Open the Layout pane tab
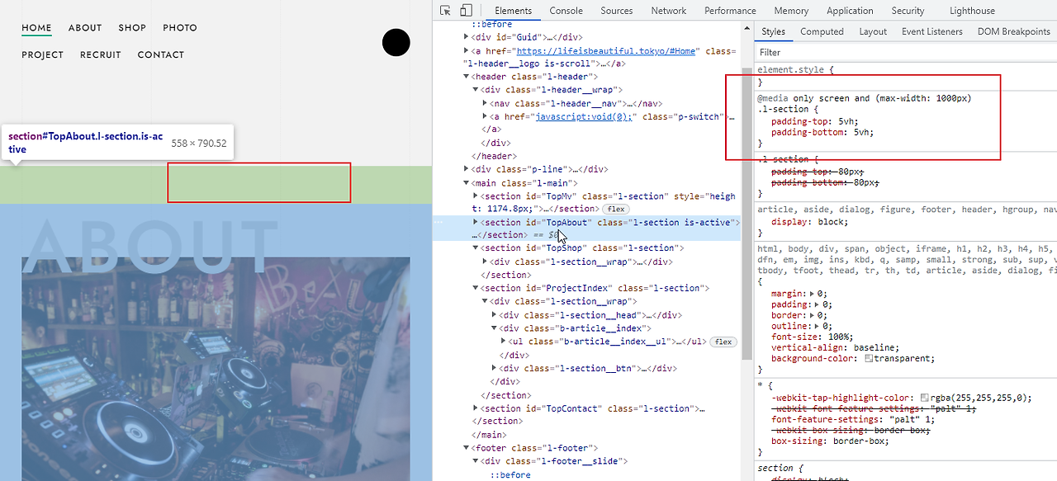Image resolution: width=1057 pixels, height=481 pixels. pos(873,31)
